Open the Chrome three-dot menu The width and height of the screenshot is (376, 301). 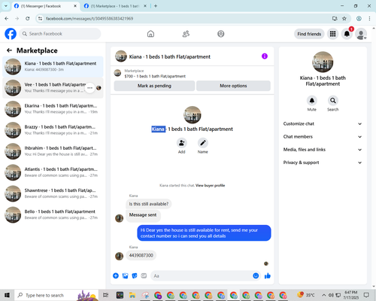point(369,19)
